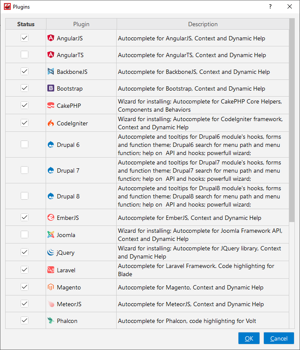Click the Drupal 8 drop icon
The image size is (300, 350).
51,196
